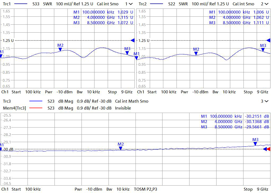This screenshot has height=193, width=271.
Task: Select marker M3 on the S23 dB Mag trace
Action: click(255, 143)
